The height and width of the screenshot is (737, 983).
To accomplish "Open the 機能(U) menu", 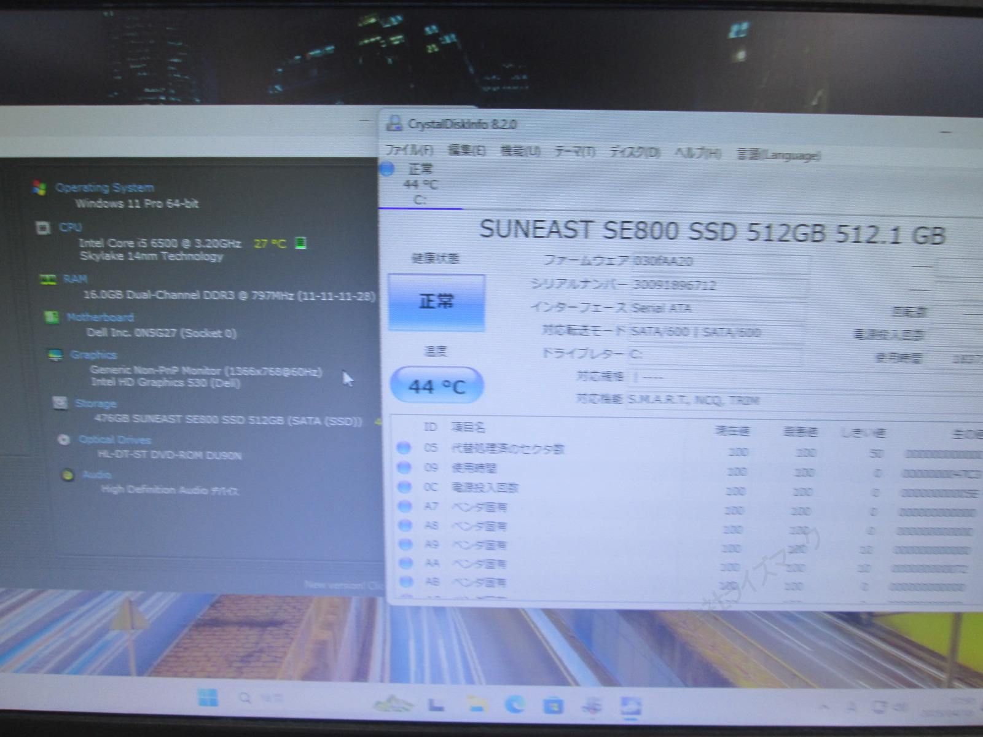I will pyautogui.click(x=520, y=151).
